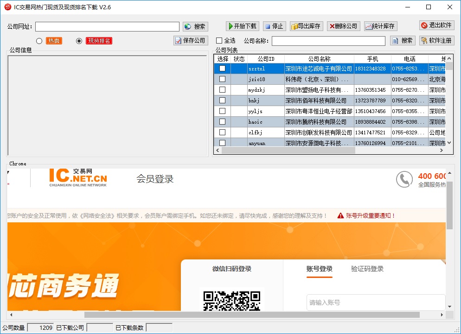Open 账号升级重要通知 link
461x334 pixels.
tap(370, 215)
